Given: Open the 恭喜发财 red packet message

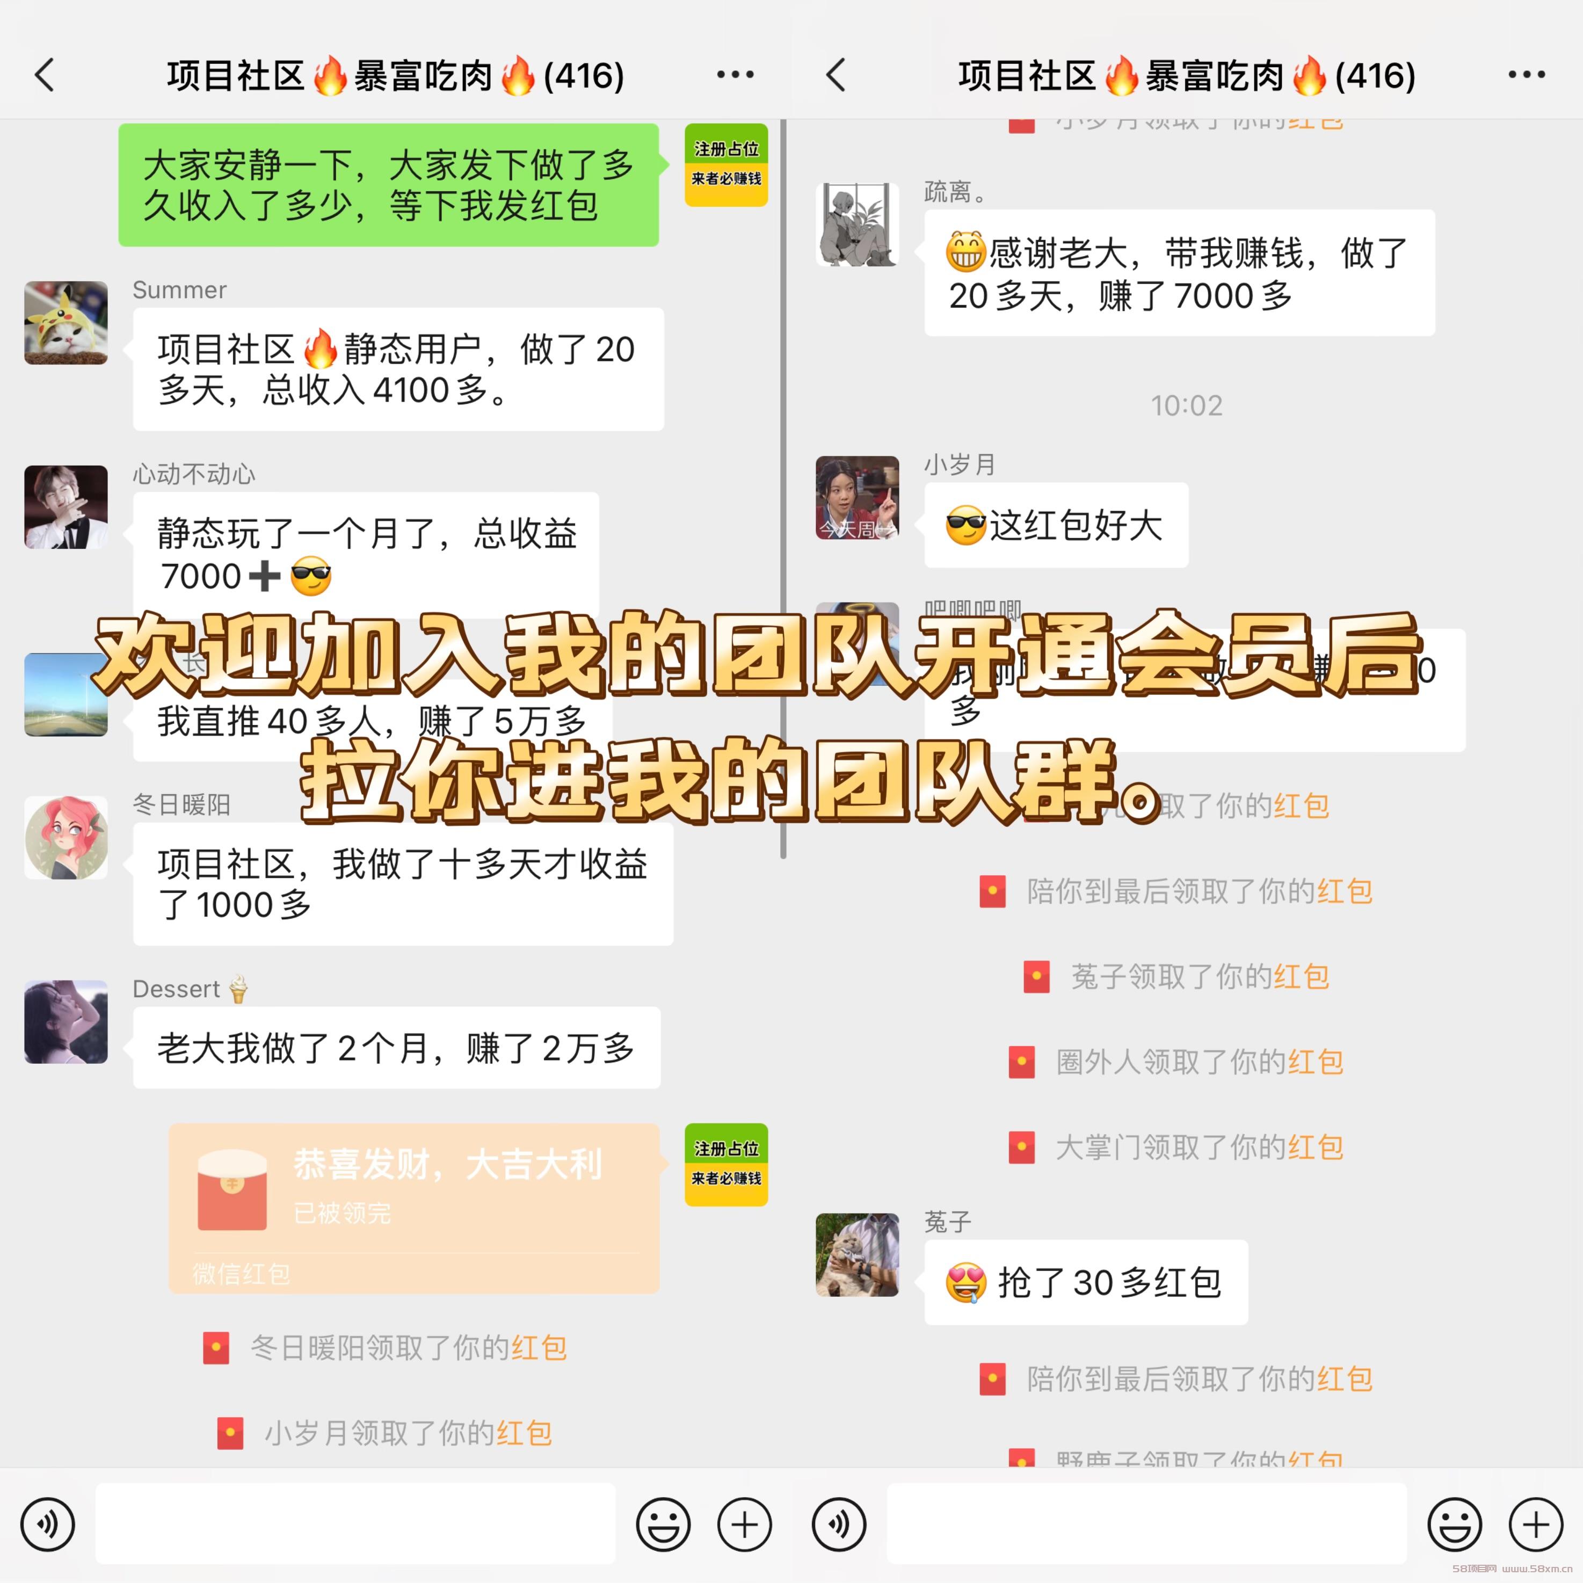Looking at the screenshot, I should click(x=415, y=1209).
